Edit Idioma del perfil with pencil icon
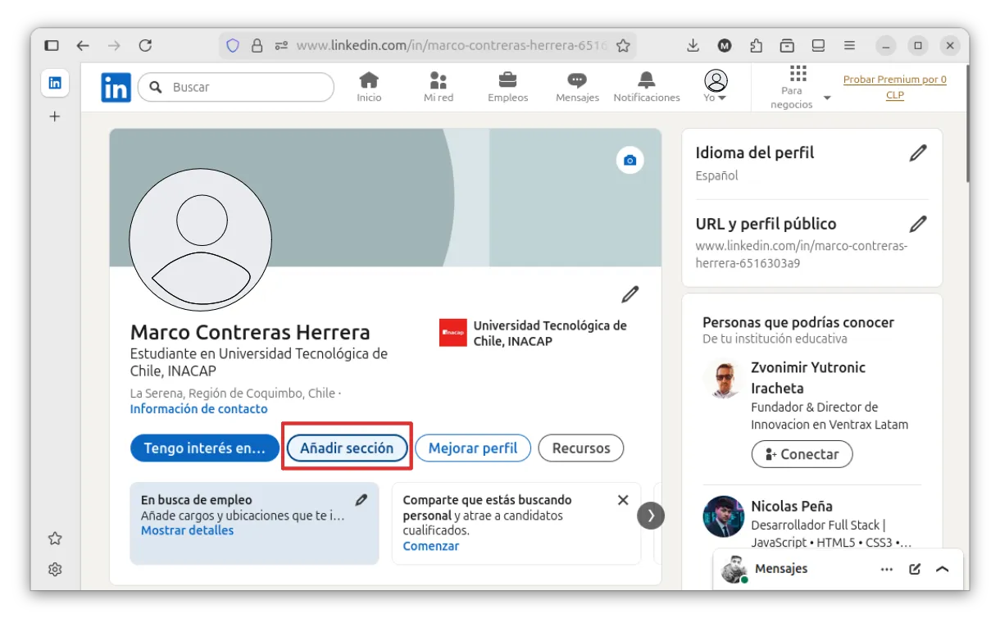This screenshot has height=623, width=1000. [x=918, y=153]
